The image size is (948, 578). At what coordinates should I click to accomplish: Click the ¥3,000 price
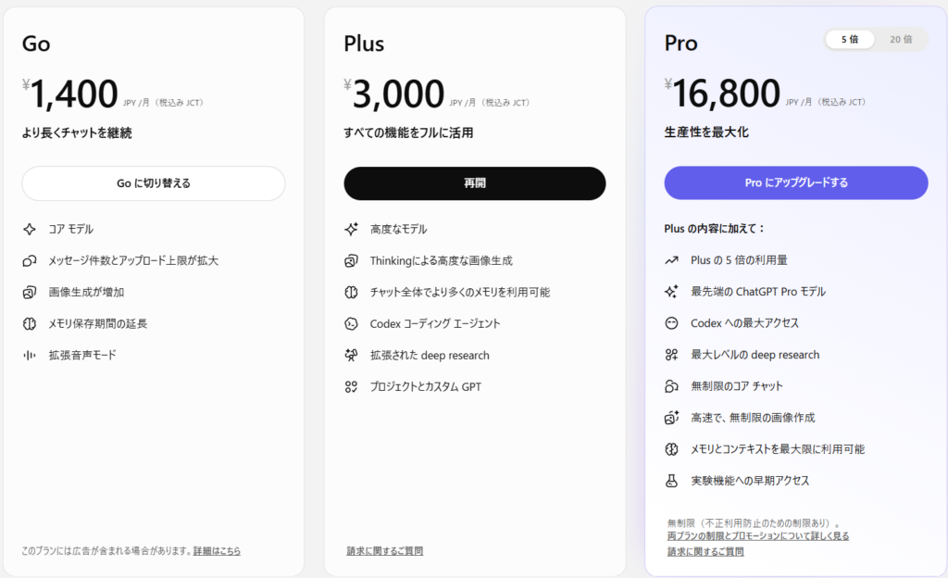coord(394,94)
